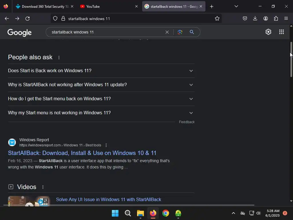The image size is (293, 220).
Task: Open taskbar Search
Action: tap(128, 213)
